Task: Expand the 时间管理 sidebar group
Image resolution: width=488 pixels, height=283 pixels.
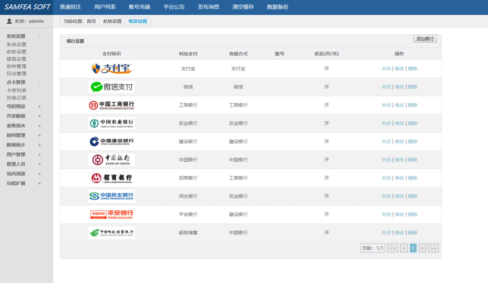Action: tap(40, 136)
